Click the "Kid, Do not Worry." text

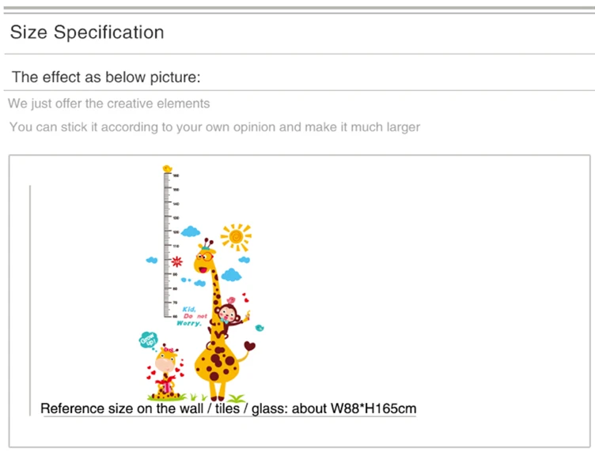tap(191, 316)
